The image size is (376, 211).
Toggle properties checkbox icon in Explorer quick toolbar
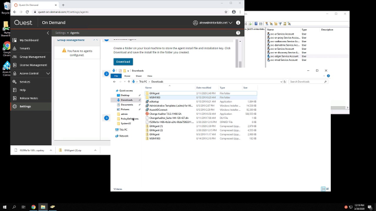coord(120,71)
